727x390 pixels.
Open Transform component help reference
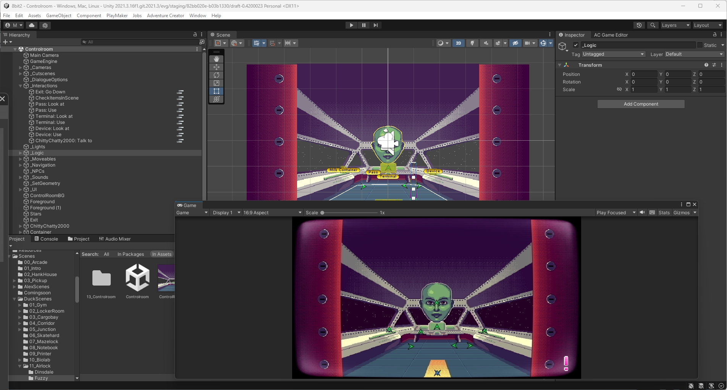click(706, 65)
